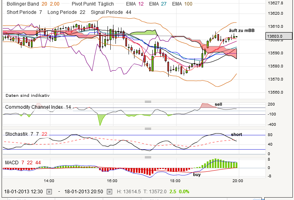Click the Stochastik 7 7 22 label
The height and width of the screenshot is (200, 294).
(x=26, y=134)
